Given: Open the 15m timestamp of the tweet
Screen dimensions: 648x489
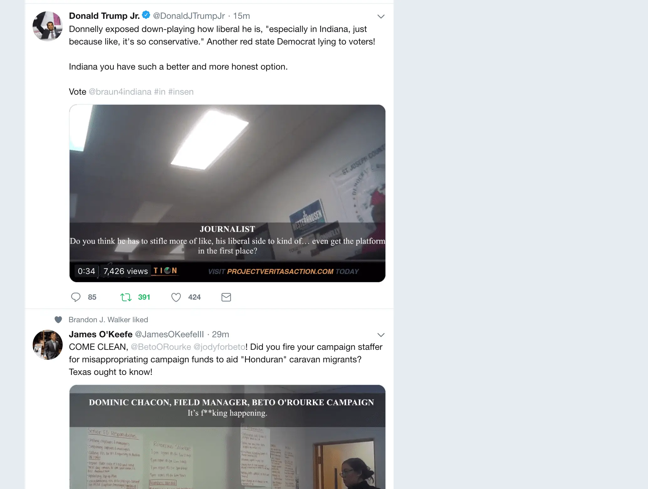Looking at the screenshot, I should [242, 16].
